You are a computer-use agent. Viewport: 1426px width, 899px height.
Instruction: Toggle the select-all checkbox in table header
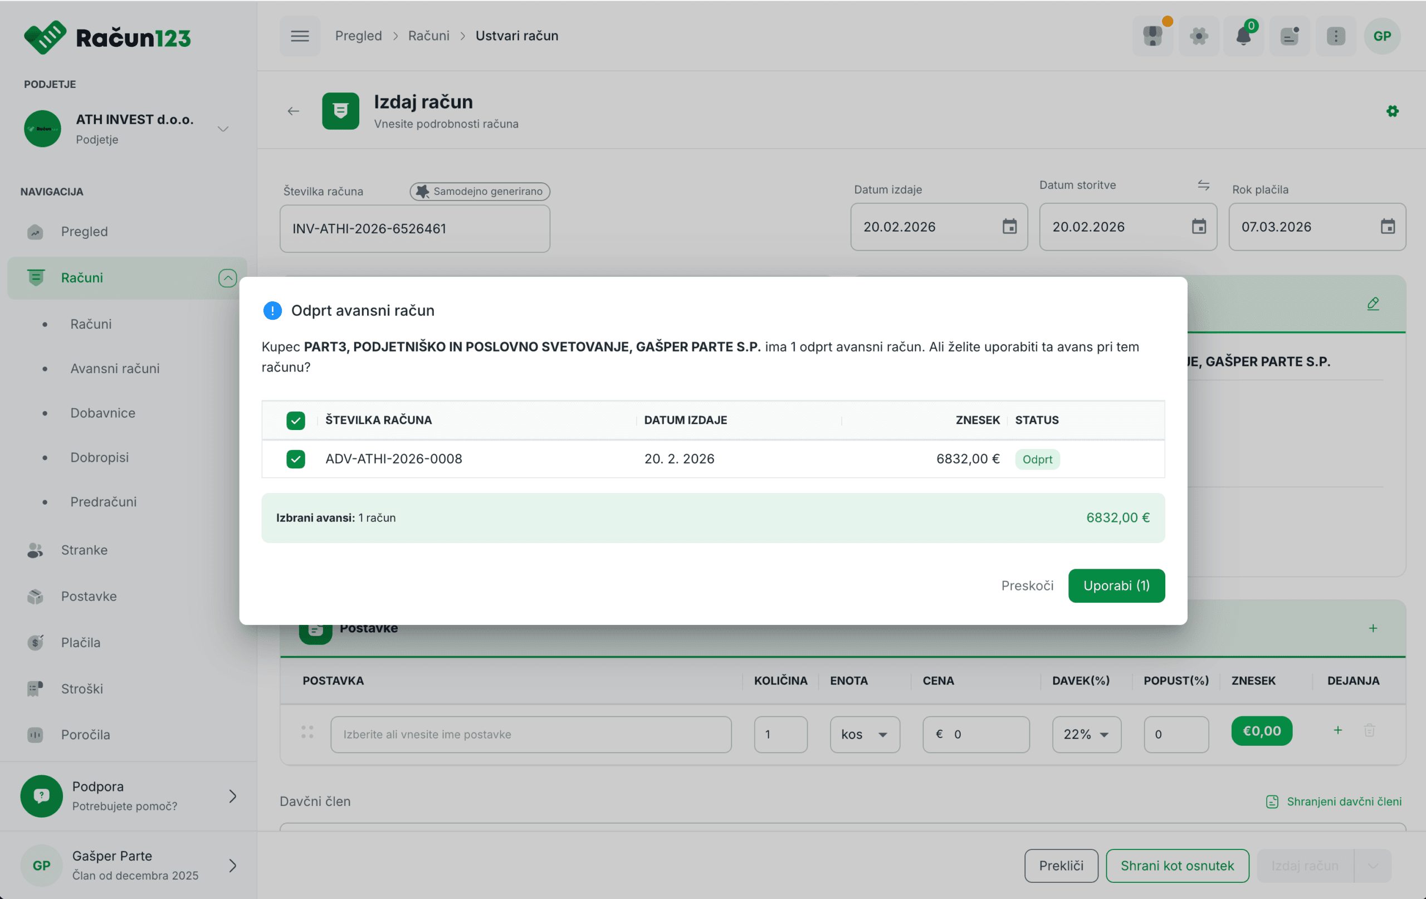[x=295, y=421]
